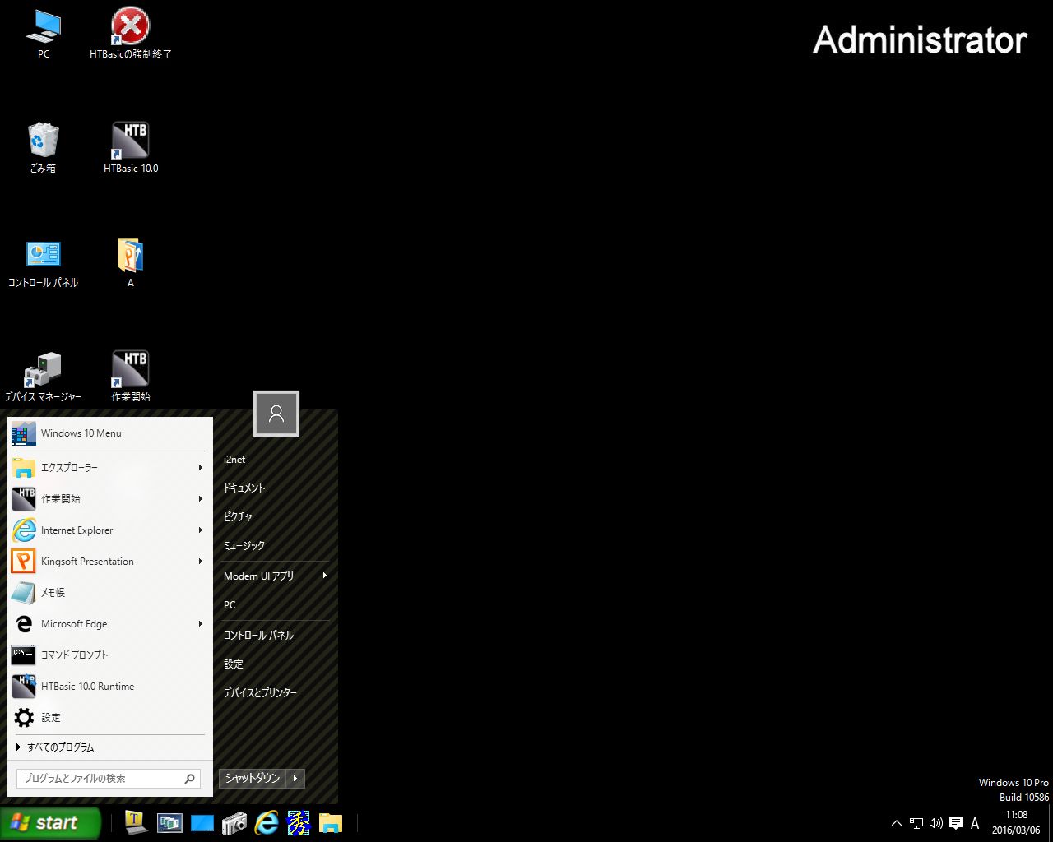This screenshot has height=842, width=1053.
Task: Show hidden tray icons chevron
Action: 897,822
